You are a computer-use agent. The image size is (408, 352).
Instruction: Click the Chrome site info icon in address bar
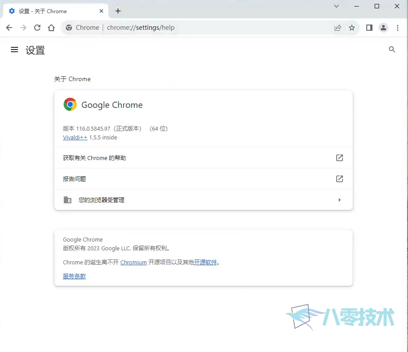click(x=69, y=28)
